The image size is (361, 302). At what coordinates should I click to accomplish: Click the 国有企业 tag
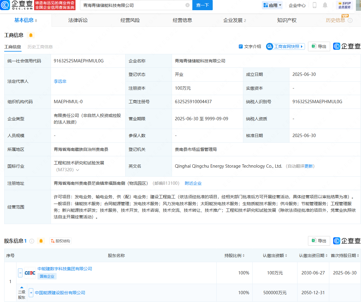pyautogui.click(x=47, y=276)
